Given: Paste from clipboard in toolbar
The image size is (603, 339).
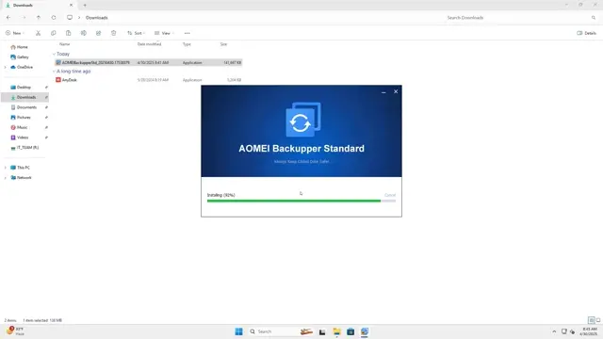Looking at the screenshot, I should [68, 33].
